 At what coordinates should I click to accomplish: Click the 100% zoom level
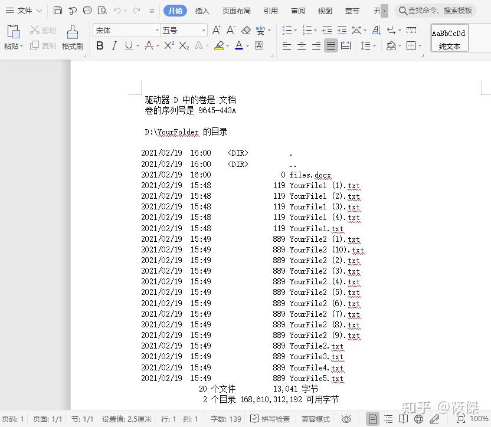click(x=479, y=419)
